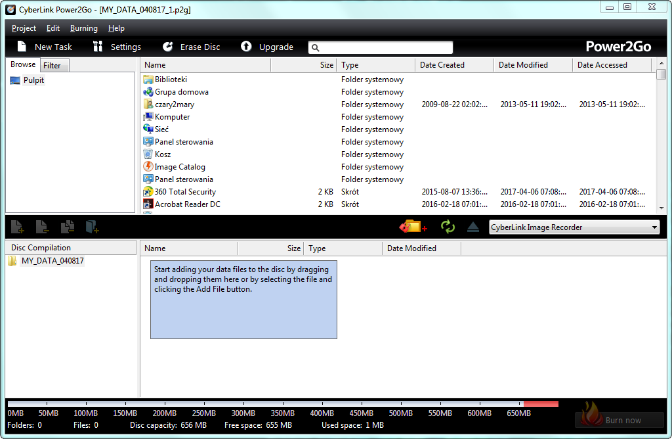The image size is (672, 439).
Task: Open the Help menu
Action: [116, 28]
